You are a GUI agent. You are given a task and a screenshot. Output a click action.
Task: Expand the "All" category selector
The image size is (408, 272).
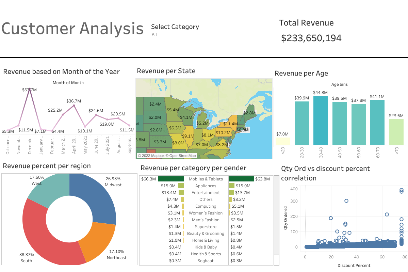point(154,34)
